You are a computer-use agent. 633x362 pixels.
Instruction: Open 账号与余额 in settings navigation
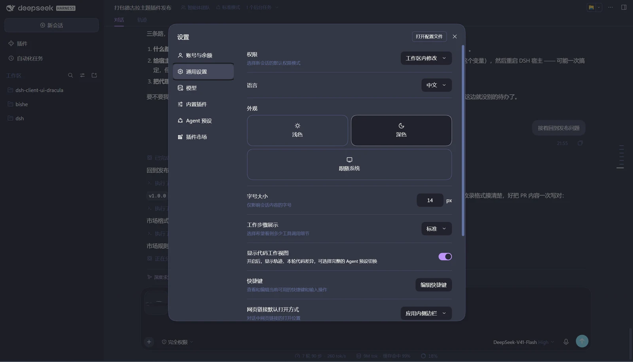point(203,55)
